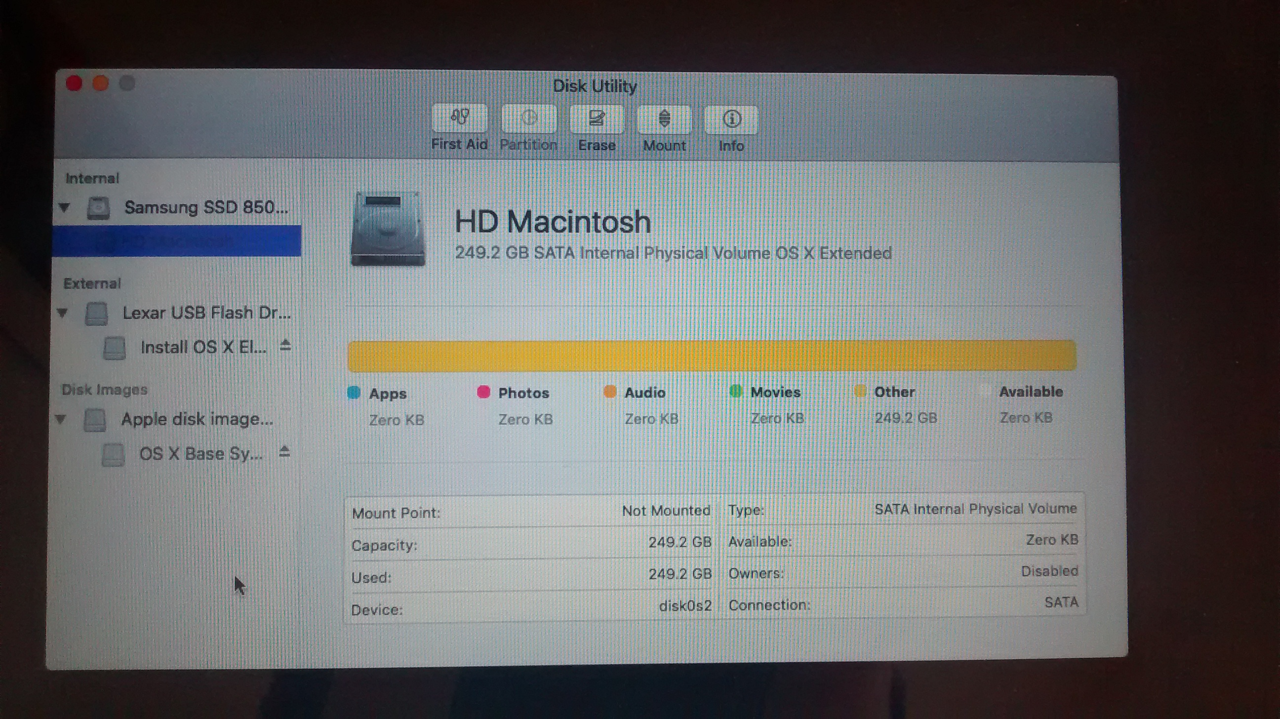
Task: Select Apple disk image in sidebar
Action: [x=197, y=419]
